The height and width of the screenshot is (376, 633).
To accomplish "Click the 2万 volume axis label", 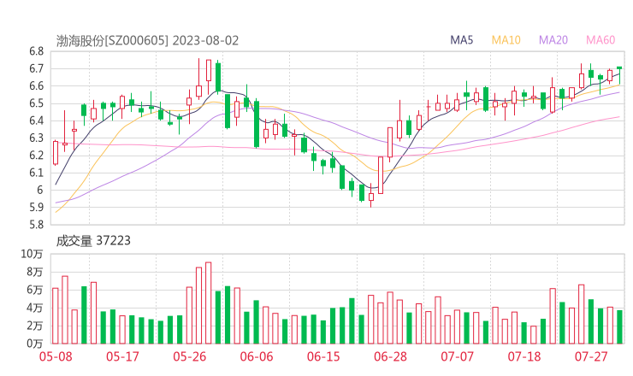I will coord(35,326).
